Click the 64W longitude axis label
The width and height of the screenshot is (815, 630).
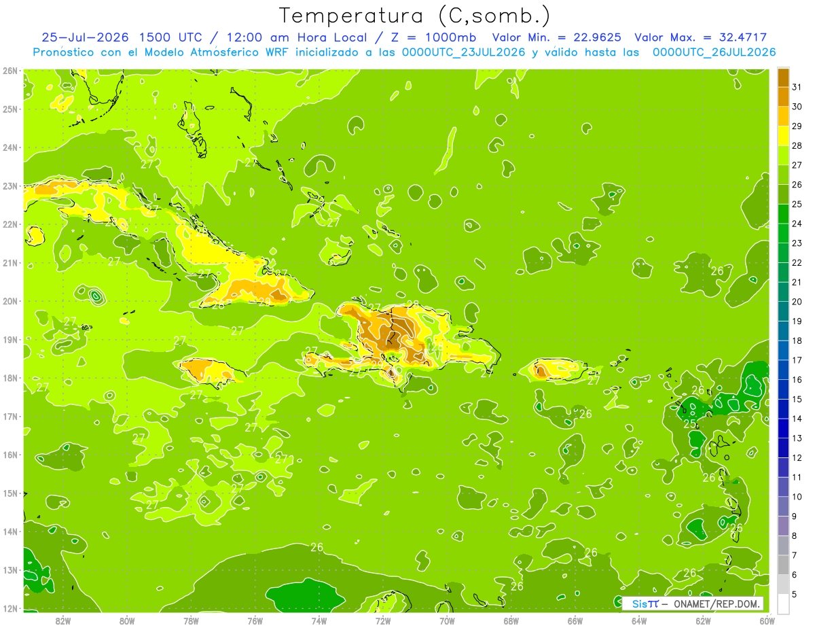coord(639,620)
